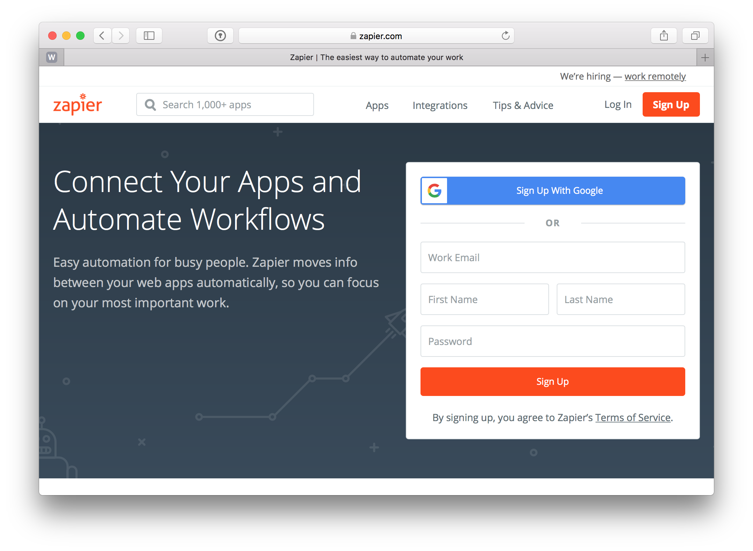Click the magnifier search icon
This screenshot has width=753, height=551.
click(x=151, y=105)
